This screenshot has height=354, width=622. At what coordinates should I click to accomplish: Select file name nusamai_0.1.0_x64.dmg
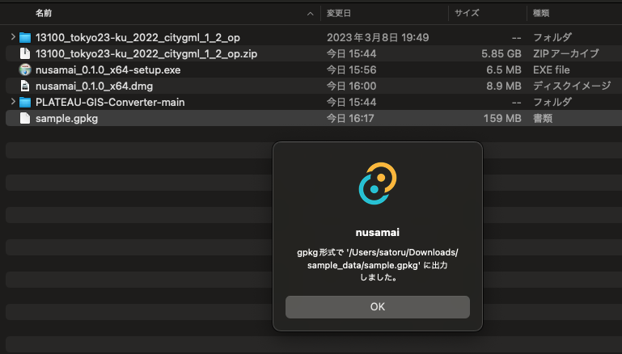(x=94, y=86)
